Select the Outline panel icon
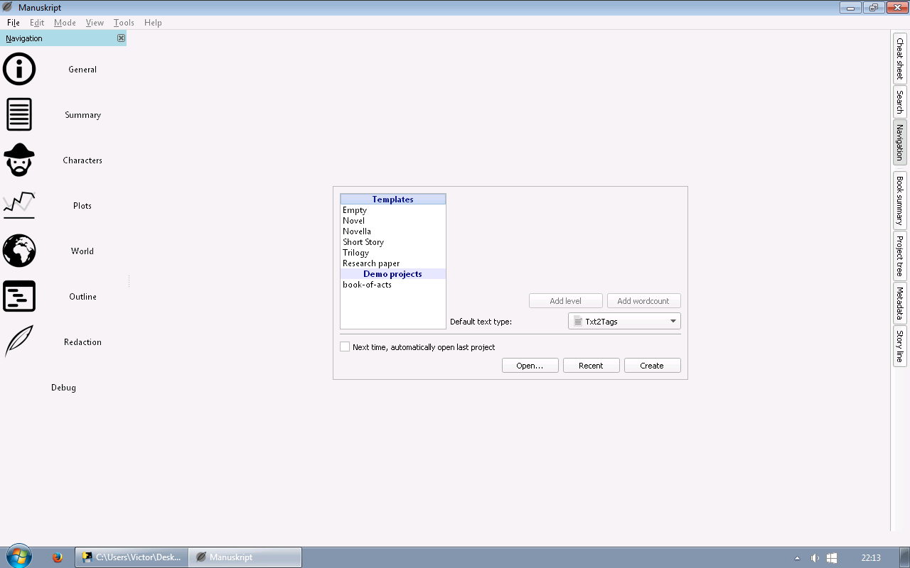The height and width of the screenshot is (568, 910). [x=19, y=296]
